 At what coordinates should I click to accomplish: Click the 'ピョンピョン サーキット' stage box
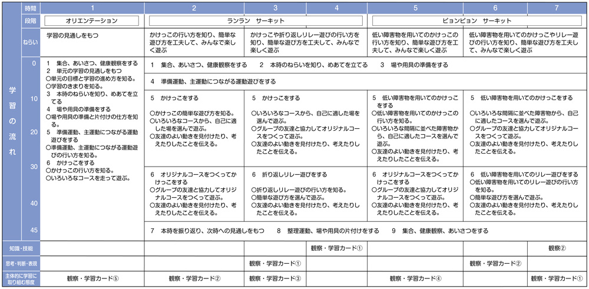click(477, 20)
